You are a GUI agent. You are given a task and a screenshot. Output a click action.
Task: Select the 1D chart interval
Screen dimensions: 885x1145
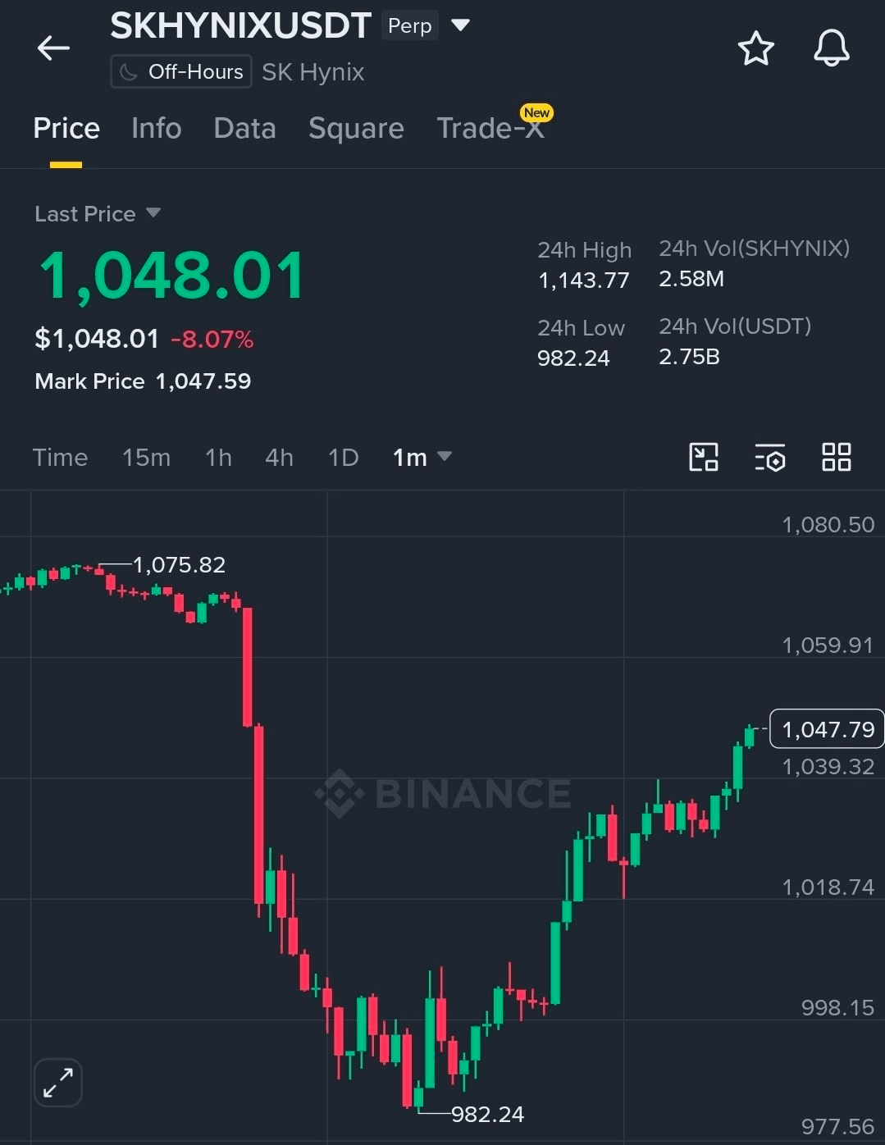[x=343, y=458]
